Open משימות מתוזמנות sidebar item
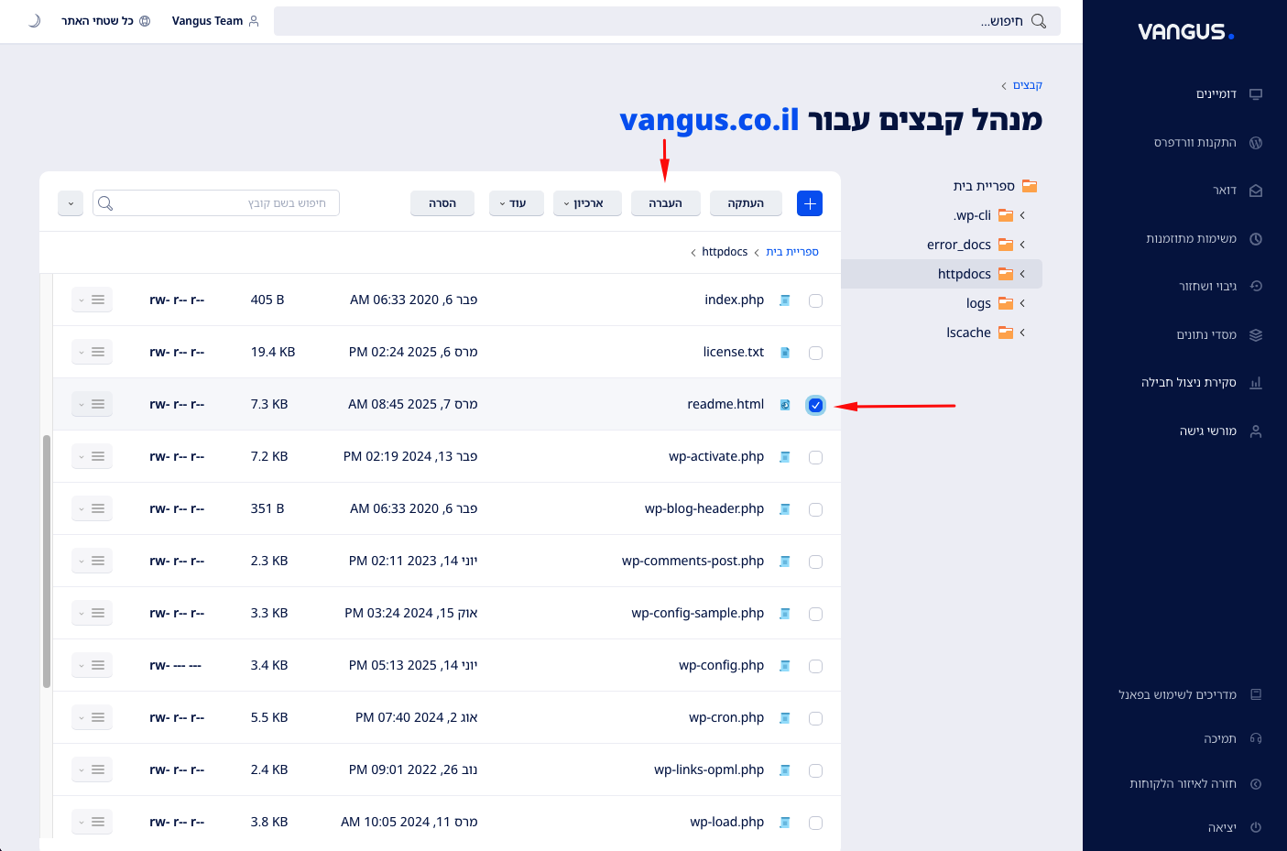The width and height of the screenshot is (1287, 851). pyautogui.click(x=1191, y=239)
